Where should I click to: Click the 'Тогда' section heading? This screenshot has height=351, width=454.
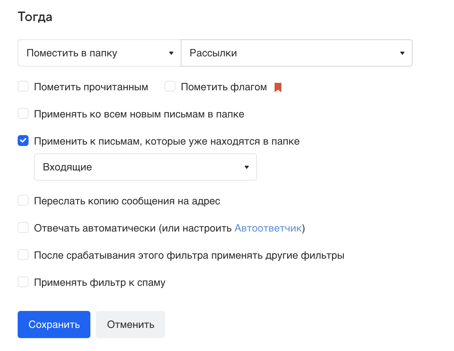point(35,17)
